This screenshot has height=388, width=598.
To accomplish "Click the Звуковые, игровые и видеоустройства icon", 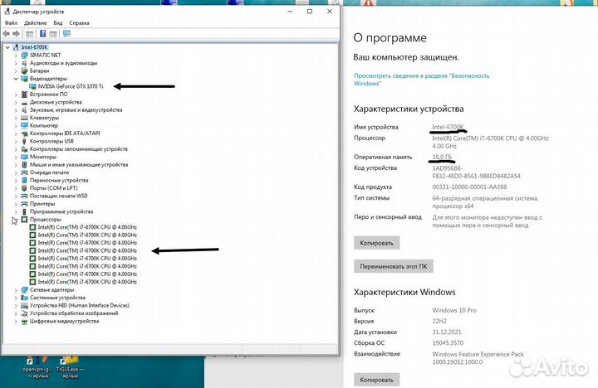I will (24, 109).
